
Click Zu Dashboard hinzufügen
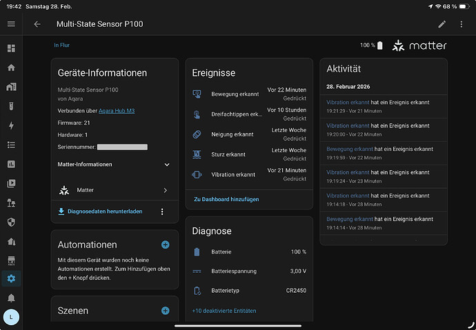click(x=226, y=199)
